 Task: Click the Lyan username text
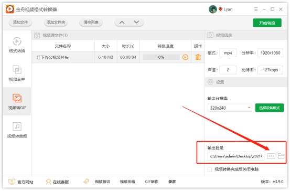click(228, 9)
